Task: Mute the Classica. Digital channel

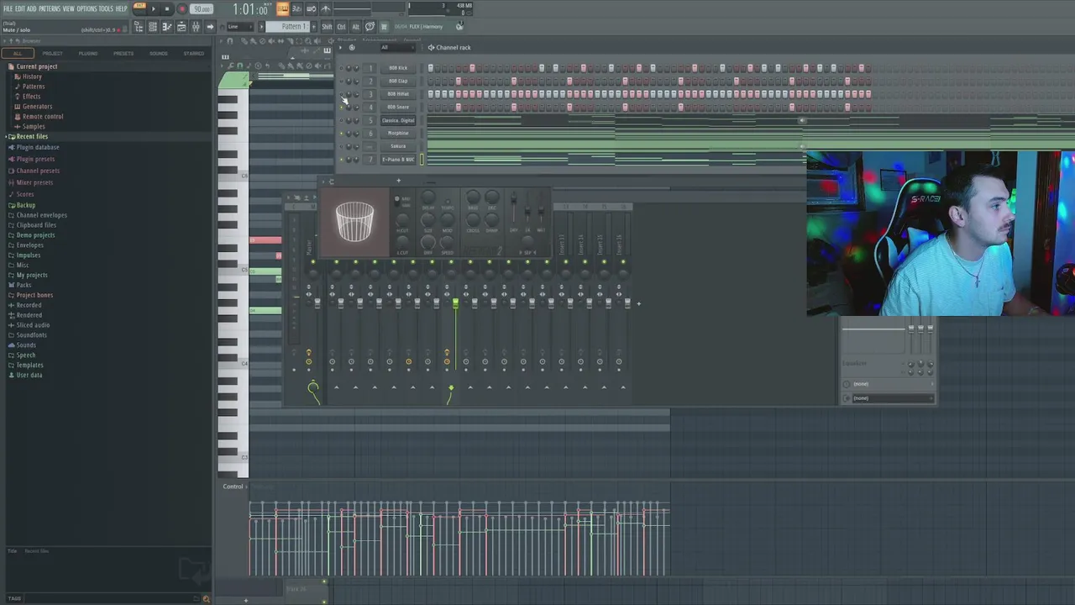Action: pyautogui.click(x=341, y=120)
